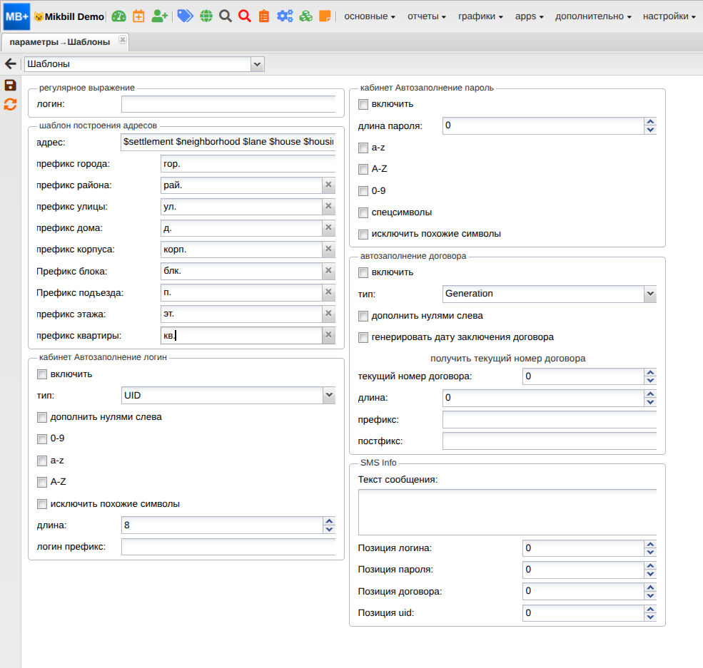Open the green dashboard speedometer icon
Image resolution: width=703 pixels, height=668 pixels.
(x=118, y=16)
